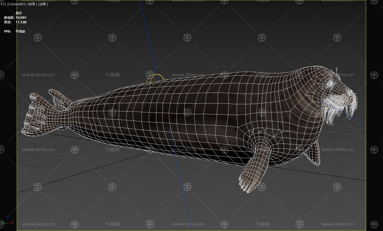Open the 边面 display mode menu

[43, 4]
